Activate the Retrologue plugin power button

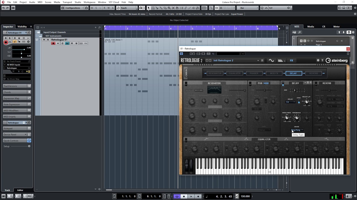click(x=181, y=54)
